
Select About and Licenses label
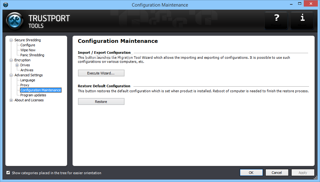click(29, 100)
